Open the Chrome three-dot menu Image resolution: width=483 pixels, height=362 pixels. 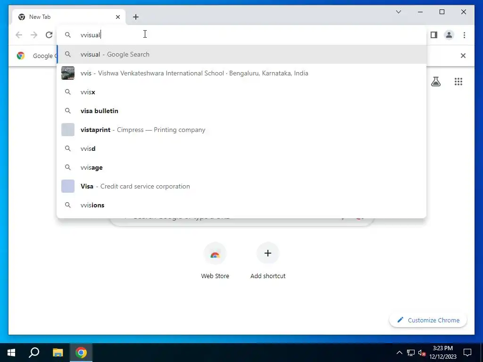pyautogui.click(x=464, y=35)
